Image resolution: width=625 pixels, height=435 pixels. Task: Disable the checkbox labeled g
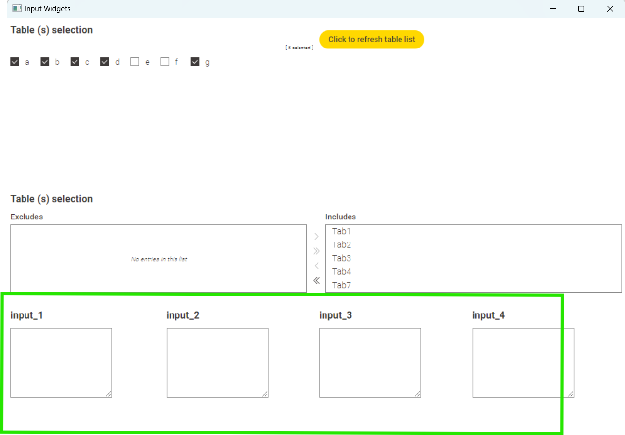point(195,62)
